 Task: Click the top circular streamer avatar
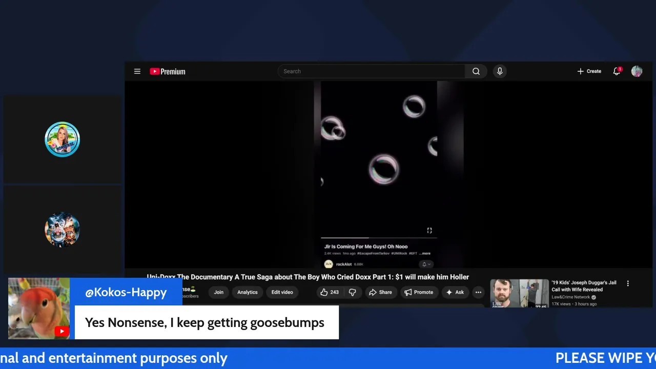[x=62, y=139]
